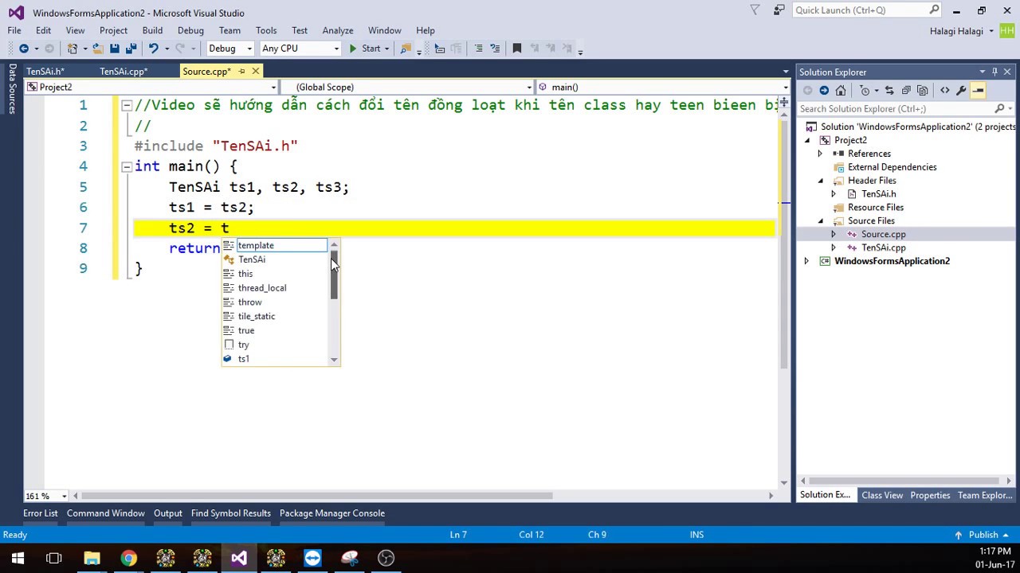Start debugging with the green Start button
Viewport: 1020px width, 573px height.
(x=364, y=49)
